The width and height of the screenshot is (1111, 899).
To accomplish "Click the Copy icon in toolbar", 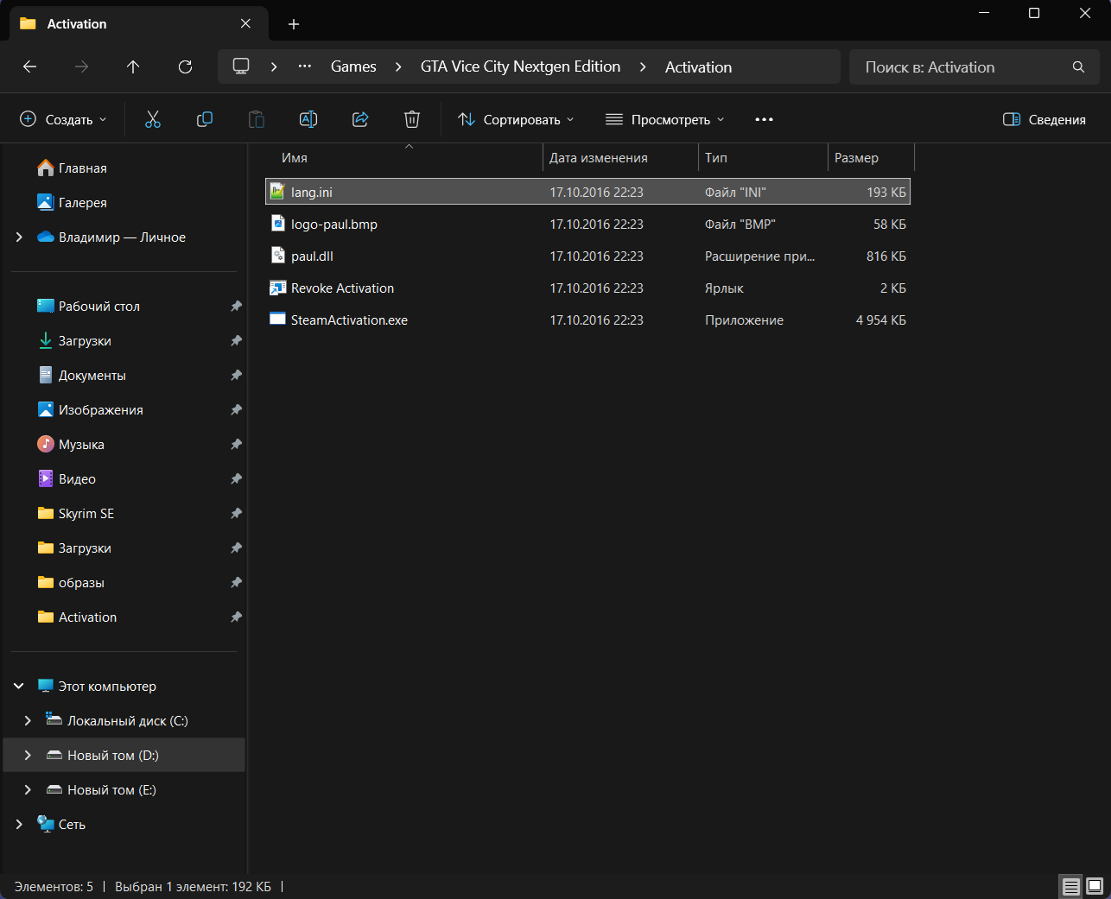I will tap(205, 119).
